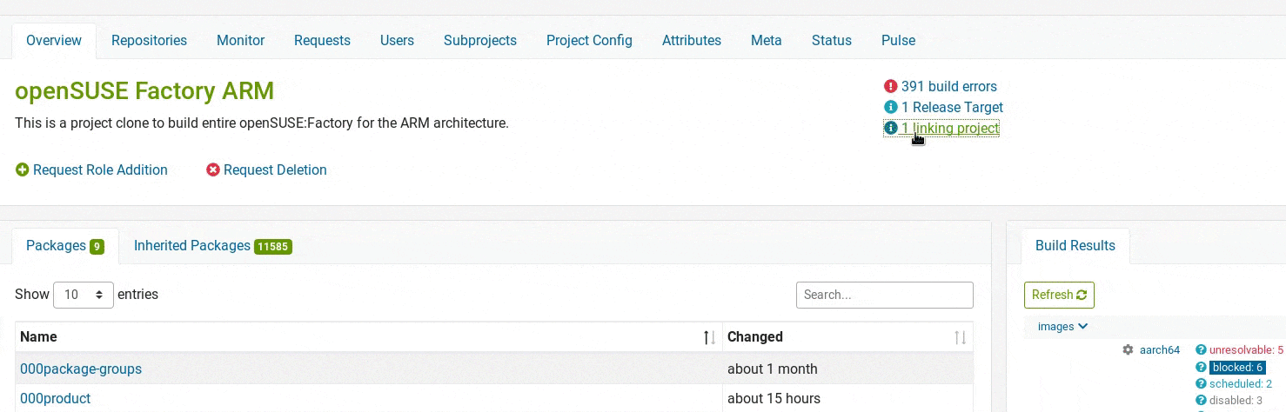
Task: Click the Request Role Addition link
Action: 100,169
